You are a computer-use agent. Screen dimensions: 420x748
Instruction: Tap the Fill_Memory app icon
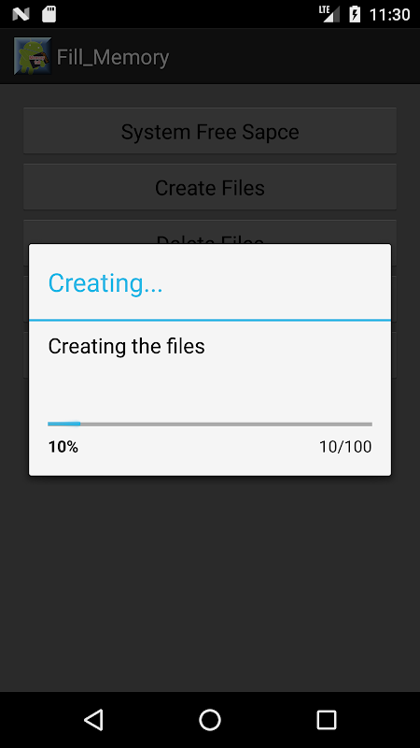coord(33,56)
